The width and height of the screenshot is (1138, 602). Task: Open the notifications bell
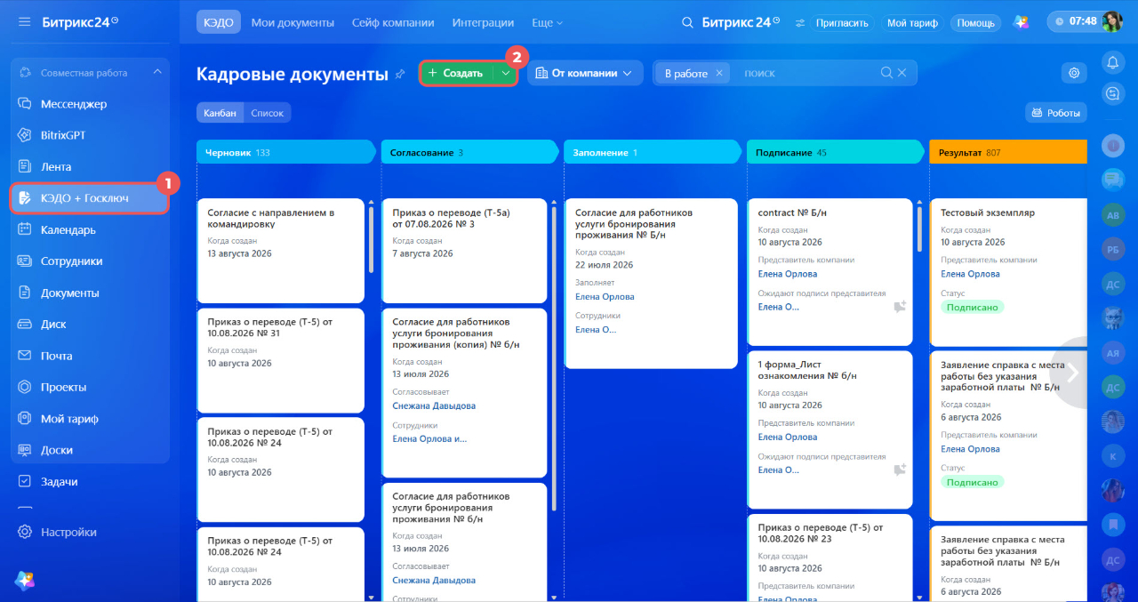tap(1112, 61)
